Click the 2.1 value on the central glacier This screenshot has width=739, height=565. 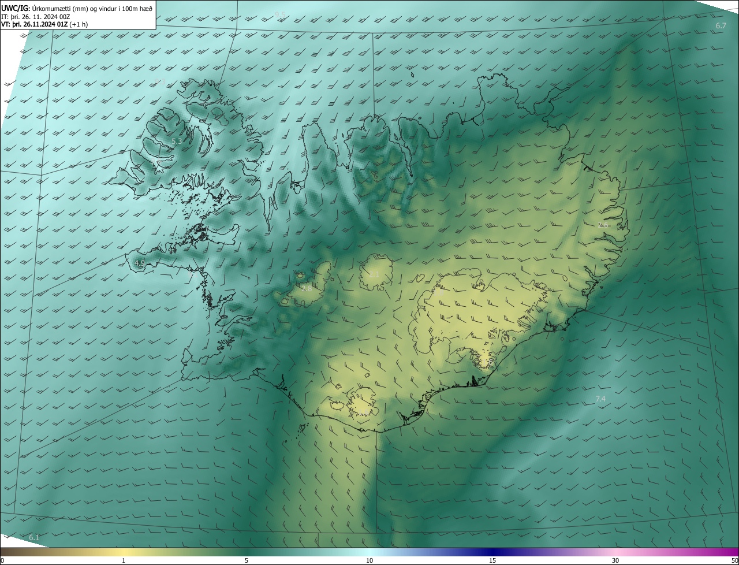tap(374, 274)
